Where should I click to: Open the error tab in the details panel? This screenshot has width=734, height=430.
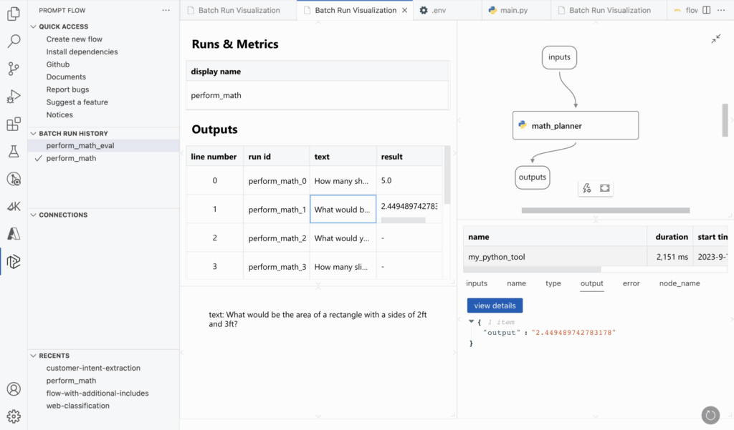pyautogui.click(x=631, y=283)
